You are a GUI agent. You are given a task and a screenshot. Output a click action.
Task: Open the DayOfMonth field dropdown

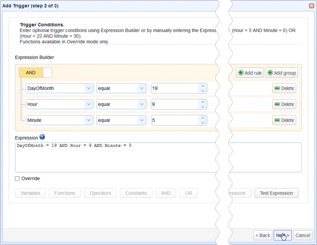pos(88,88)
